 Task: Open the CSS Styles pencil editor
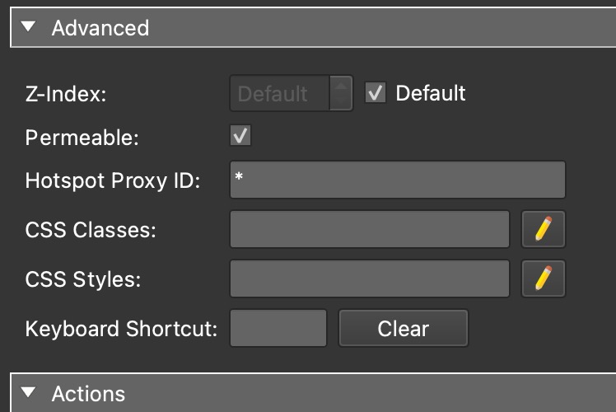coord(544,279)
